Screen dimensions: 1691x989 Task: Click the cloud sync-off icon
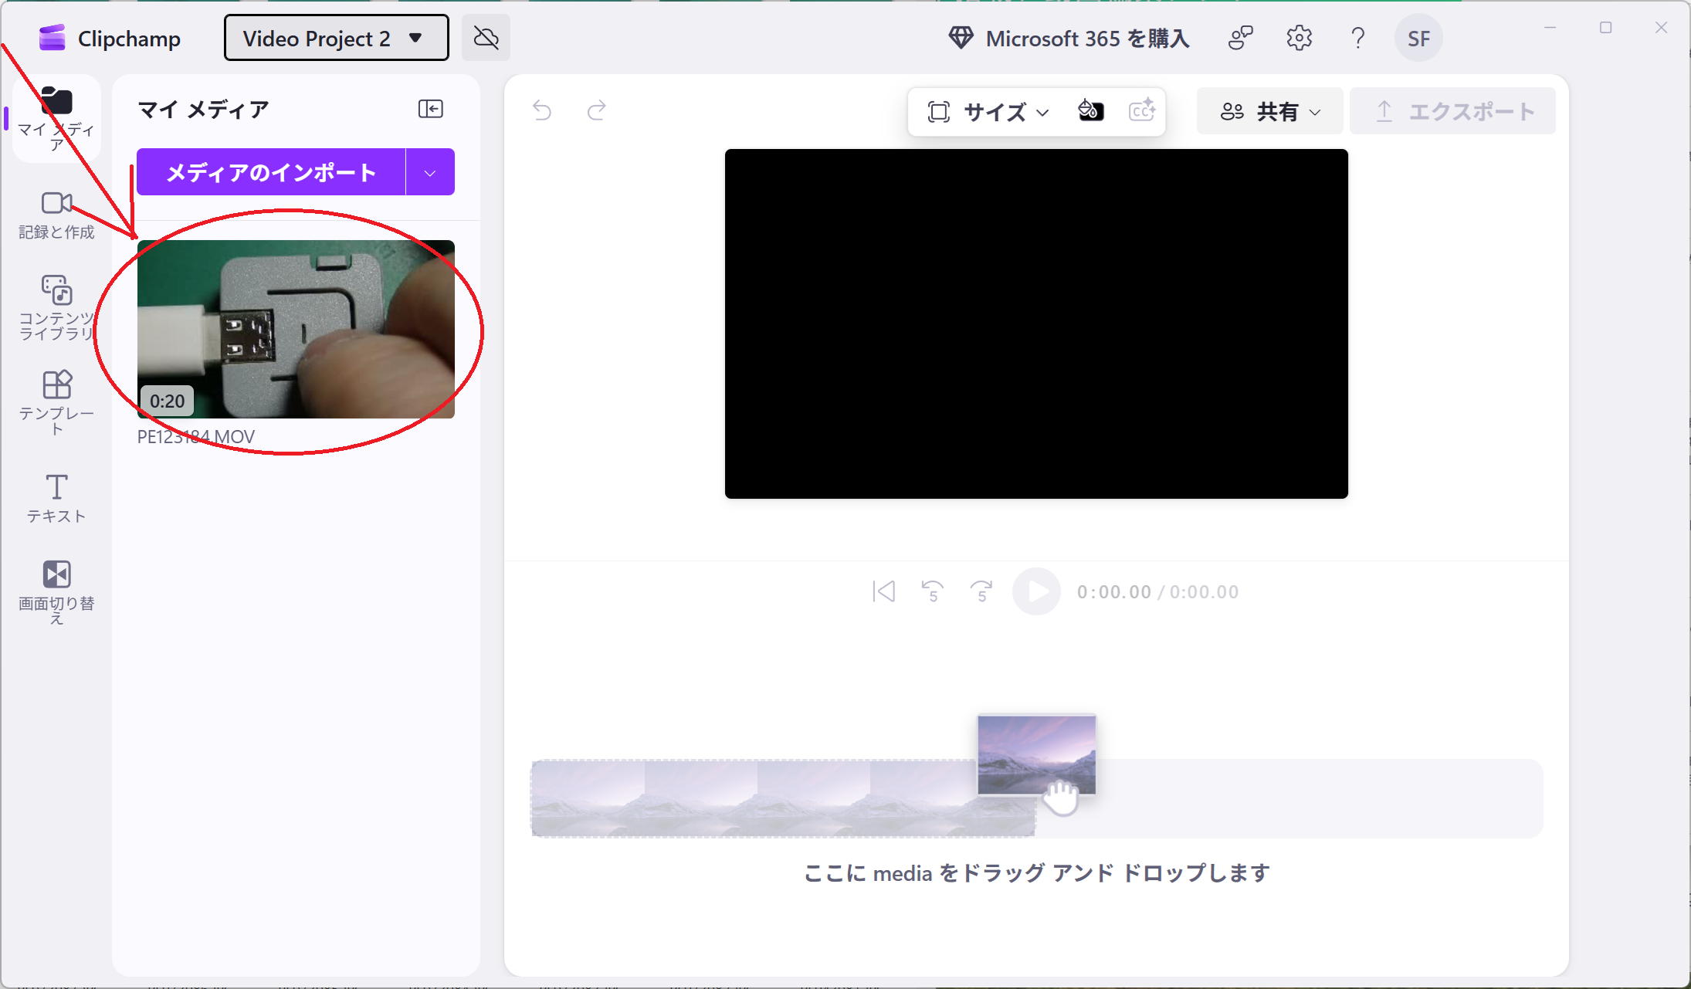pyautogui.click(x=486, y=38)
